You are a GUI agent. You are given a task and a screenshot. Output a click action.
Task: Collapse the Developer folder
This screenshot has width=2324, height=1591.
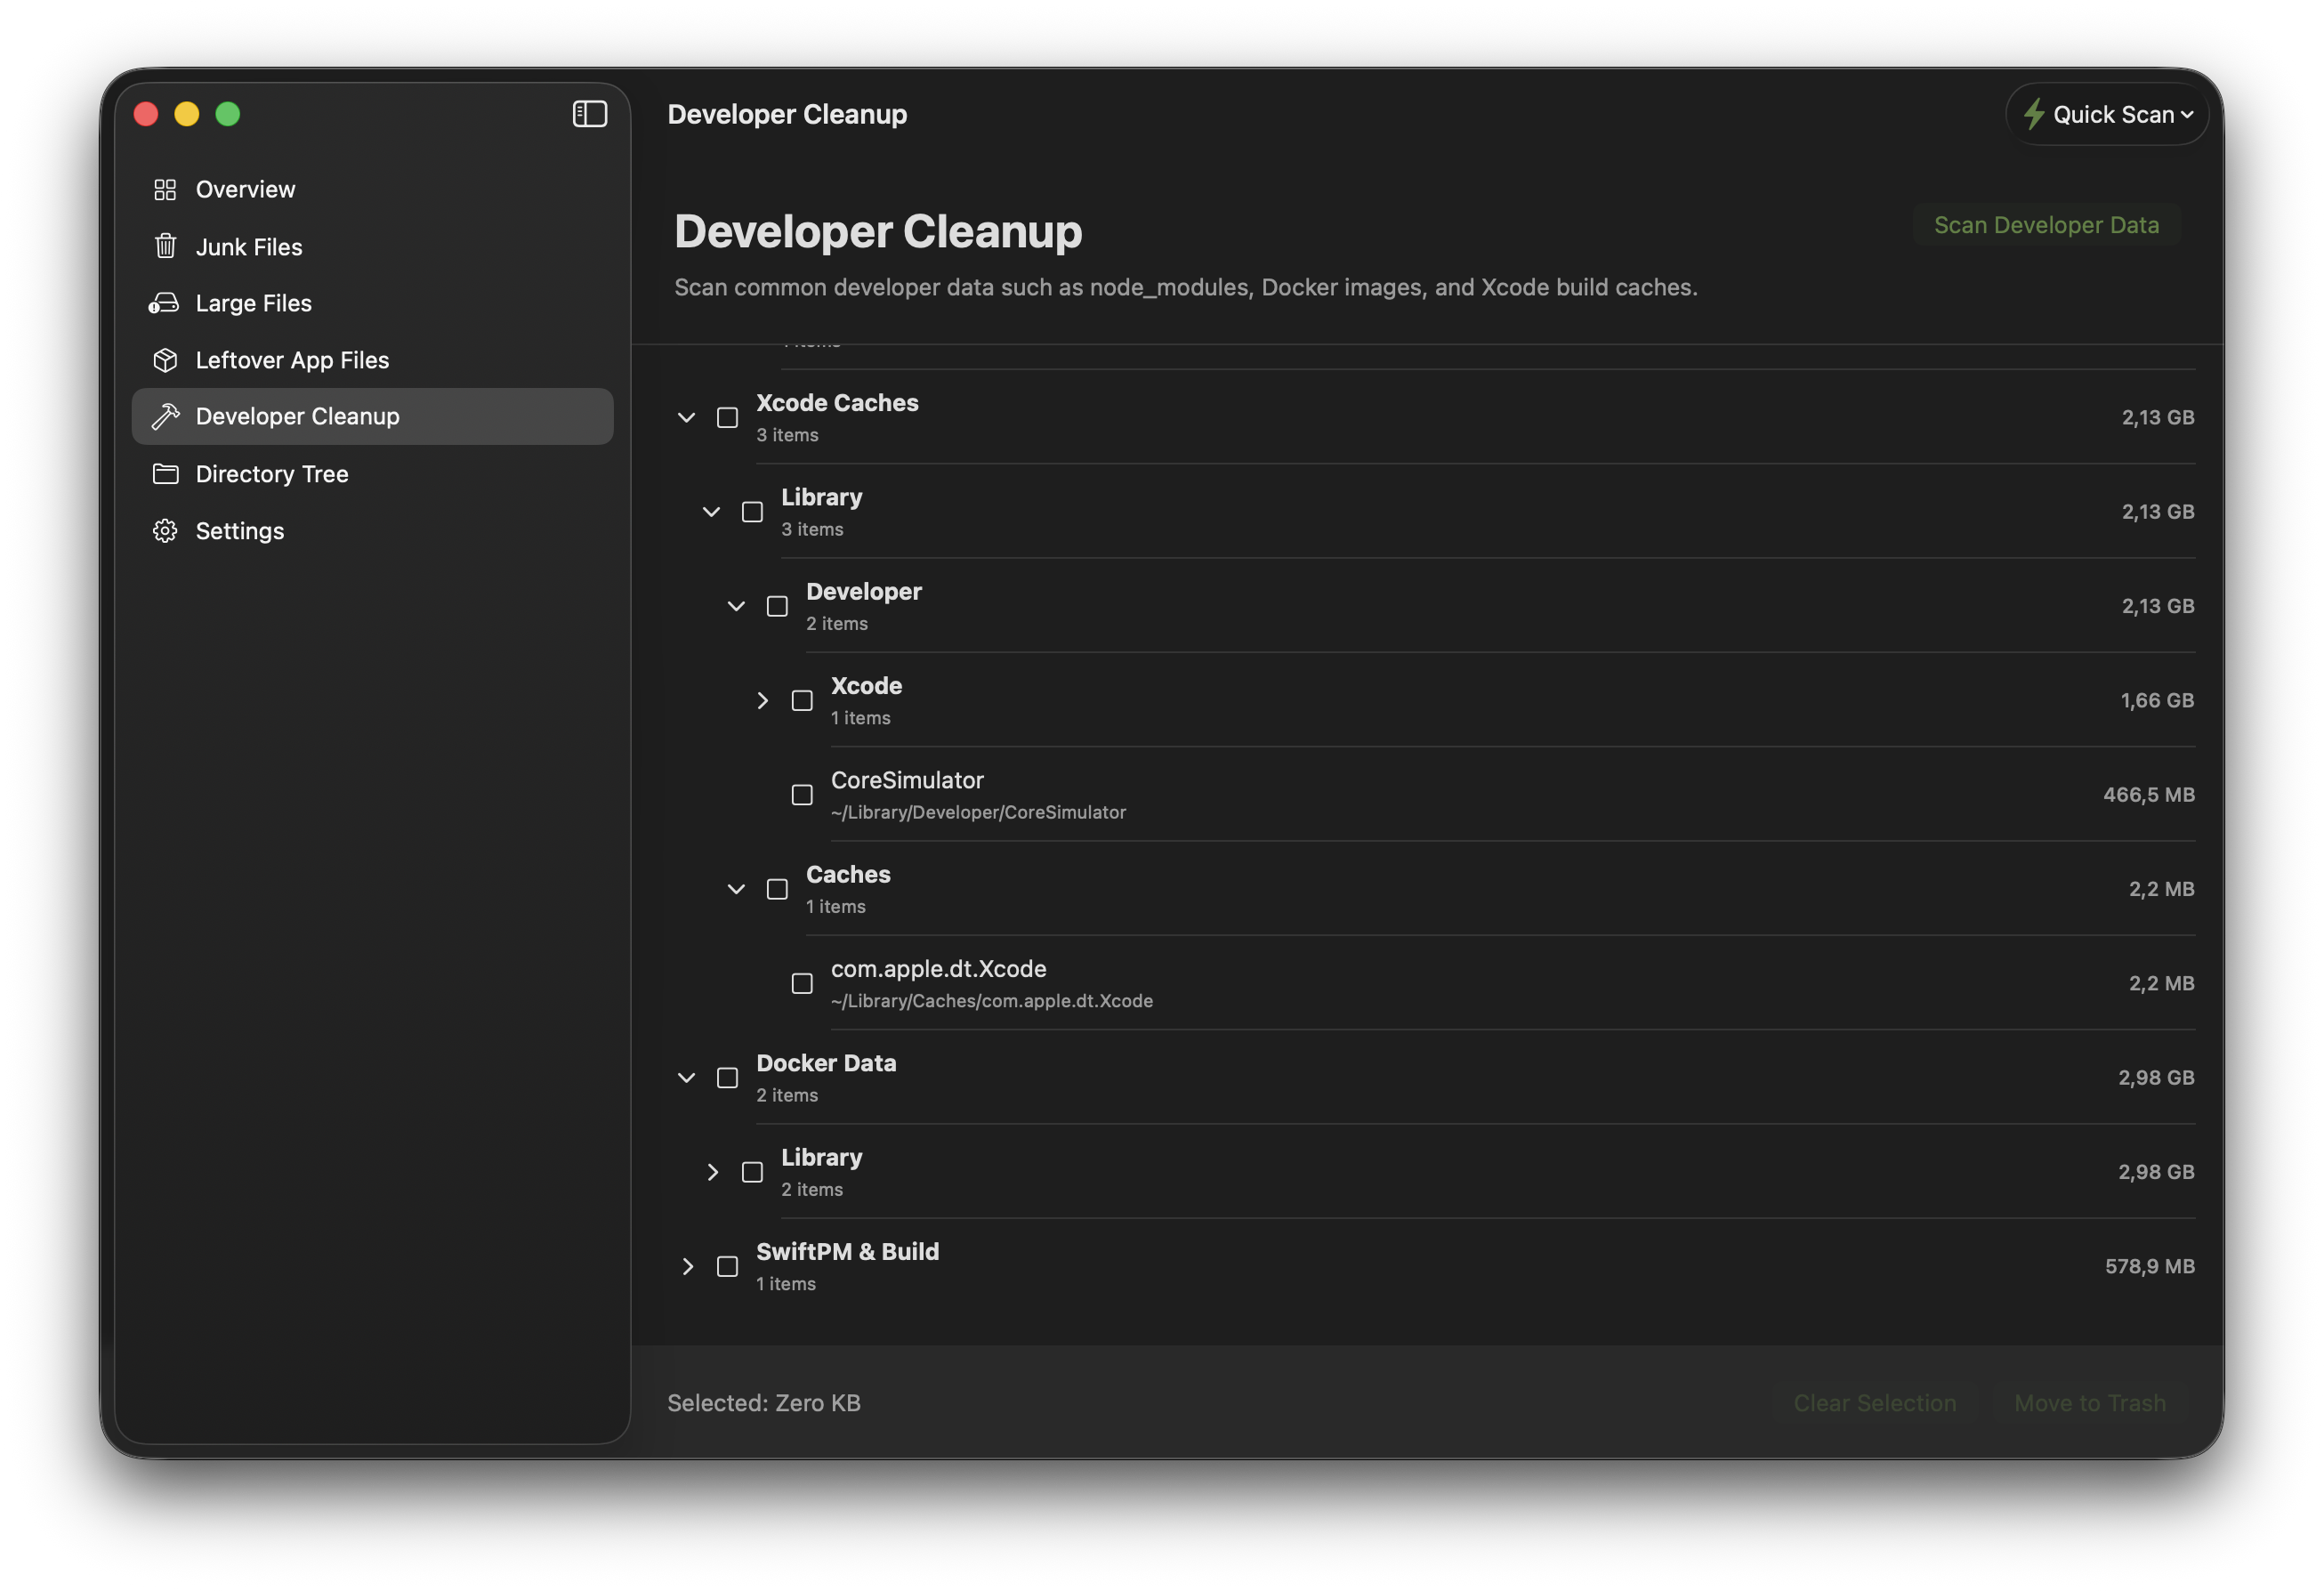point(736,606)
